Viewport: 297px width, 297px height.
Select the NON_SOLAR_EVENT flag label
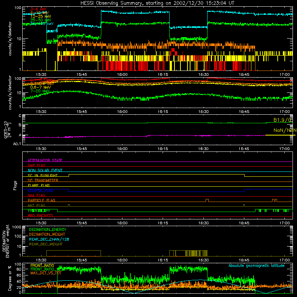click(45, 170)
